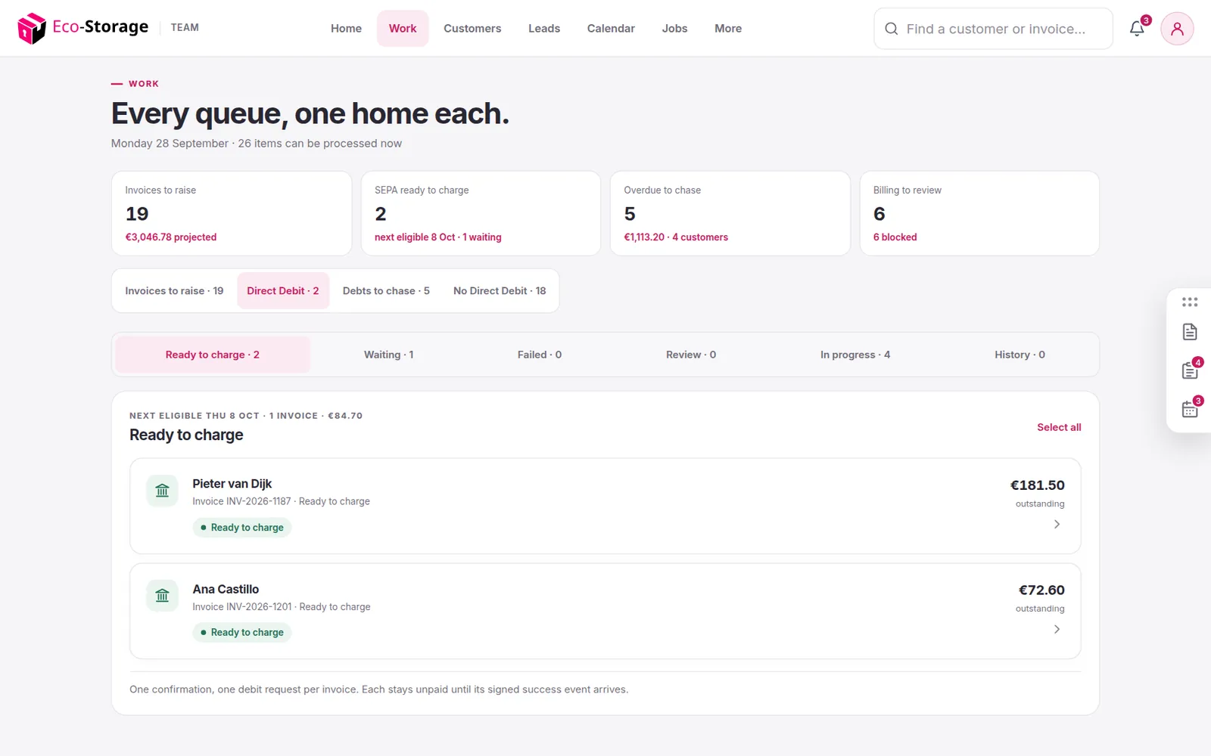Switch to Debts to chase · 5 tab
Screen dimensions: 1211x756
click(386, 291)
